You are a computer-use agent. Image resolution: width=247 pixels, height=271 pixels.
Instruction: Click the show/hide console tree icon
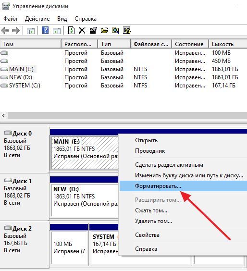(31, 31)
